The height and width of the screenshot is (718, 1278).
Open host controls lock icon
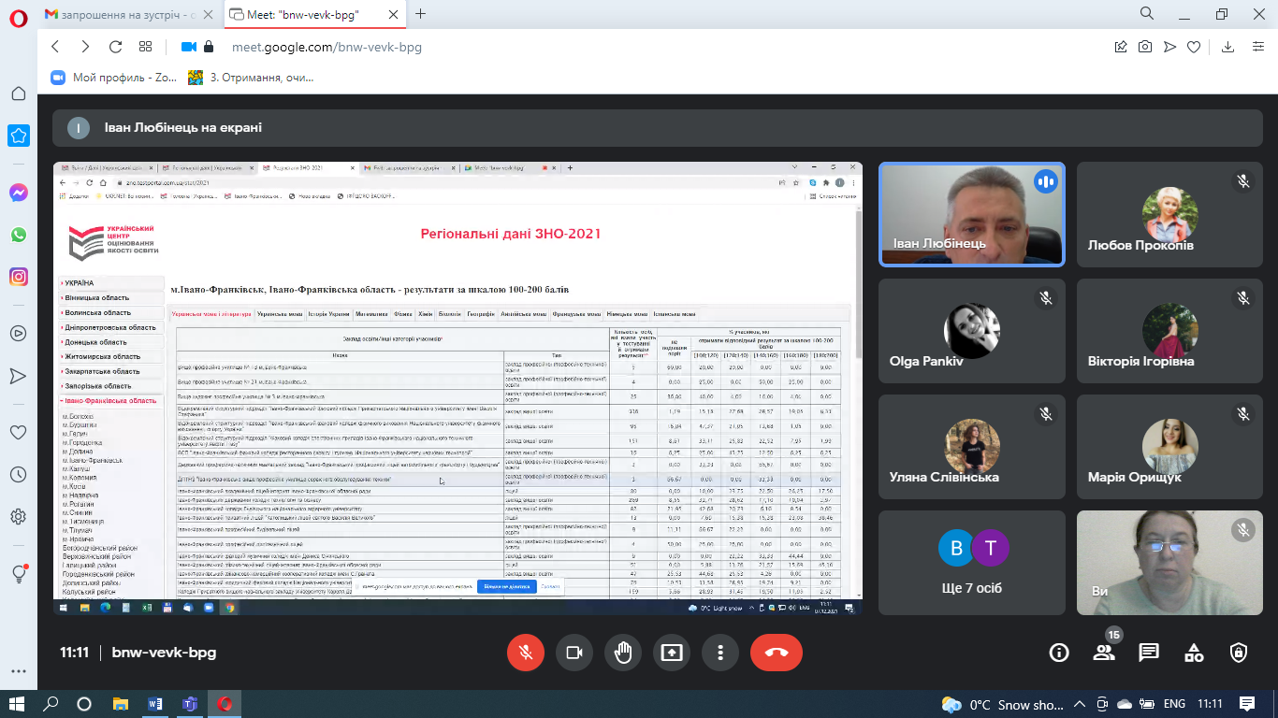click(1239, 653)
